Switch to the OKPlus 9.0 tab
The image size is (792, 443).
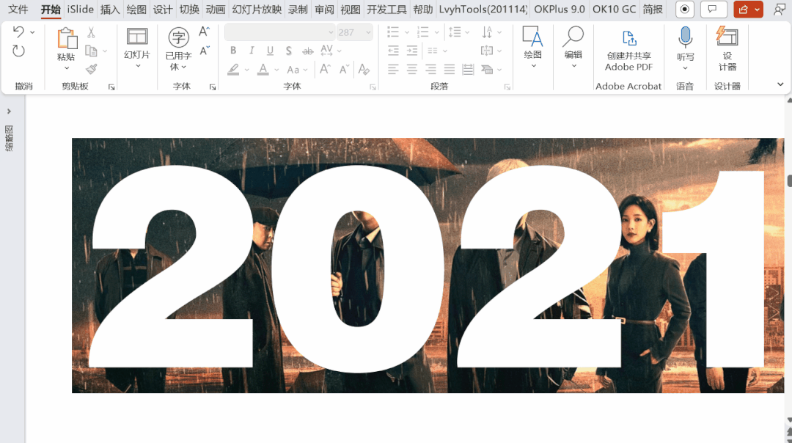[559, 9]
